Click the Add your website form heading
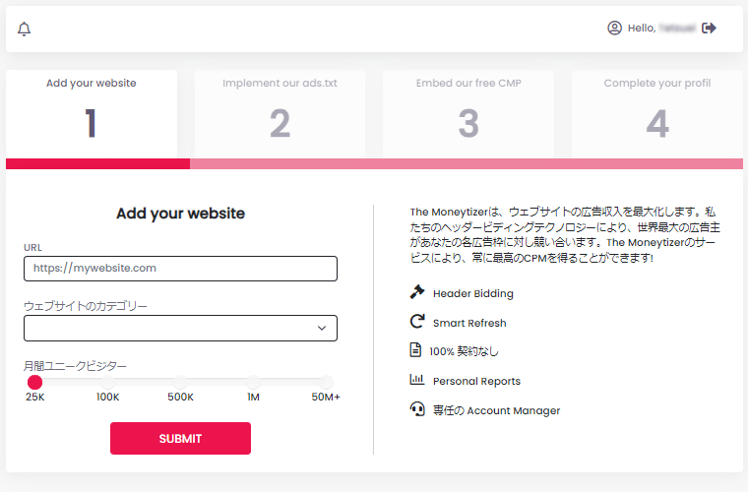The height and width of the screenshot is (492, 748). [180, 214]
